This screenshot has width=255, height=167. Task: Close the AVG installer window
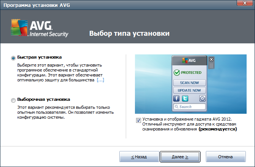tap(245, 3)
